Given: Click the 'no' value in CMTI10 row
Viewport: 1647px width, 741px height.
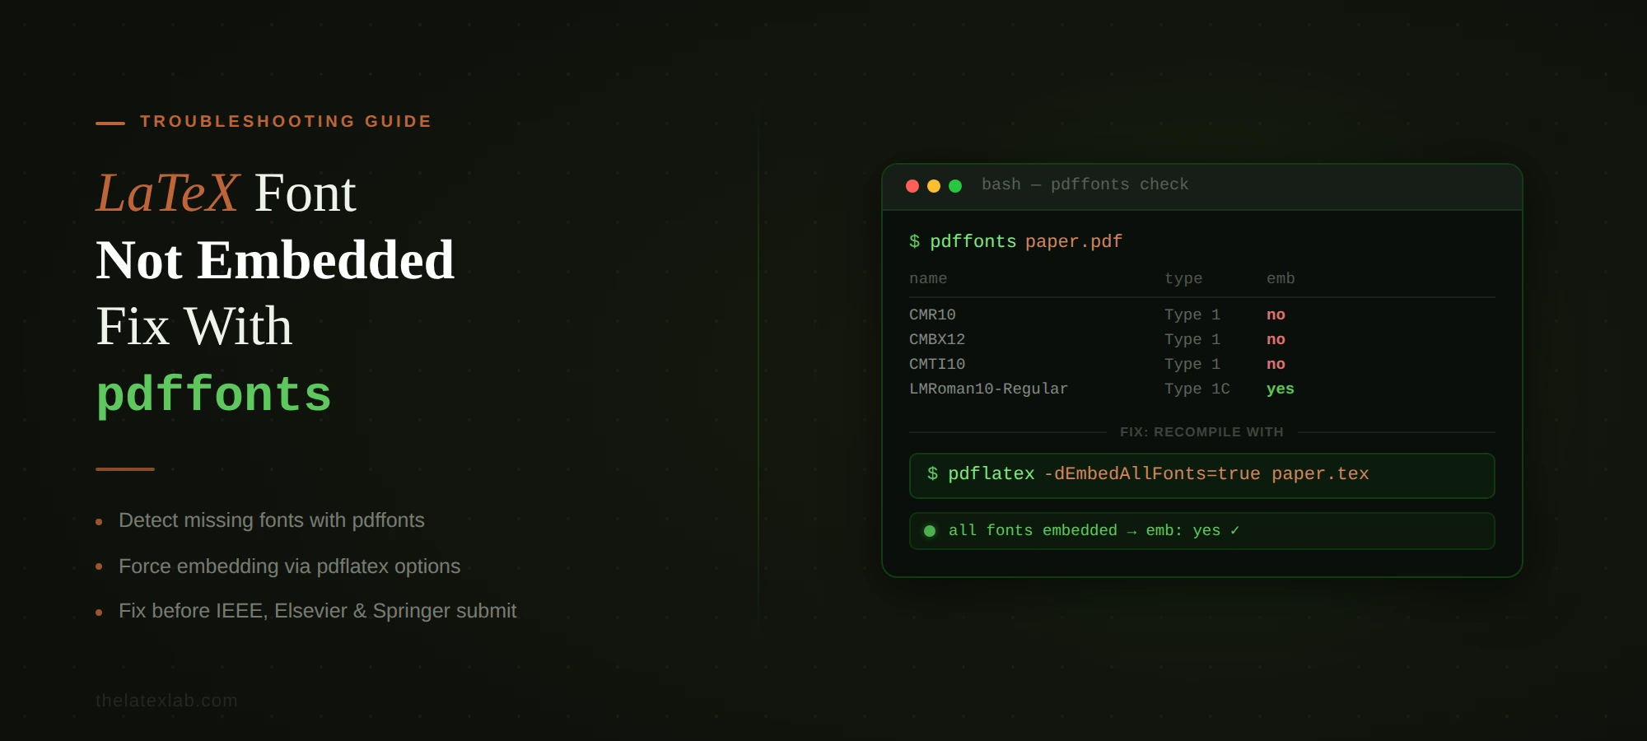Looking at the screenshot, I should coord(1276,364).
